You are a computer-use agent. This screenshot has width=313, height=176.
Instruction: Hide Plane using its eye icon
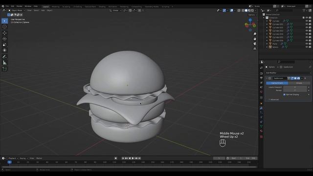tap(307, 44)
